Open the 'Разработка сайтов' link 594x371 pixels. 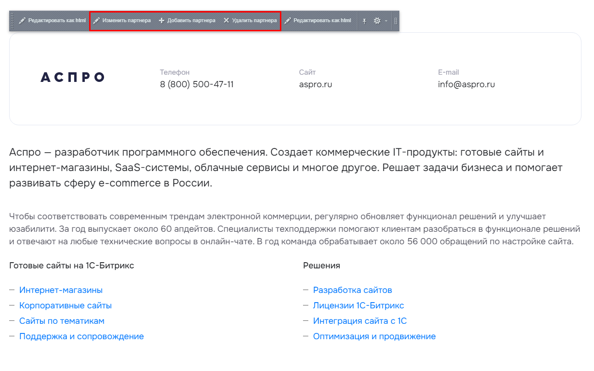click(353, 290)
